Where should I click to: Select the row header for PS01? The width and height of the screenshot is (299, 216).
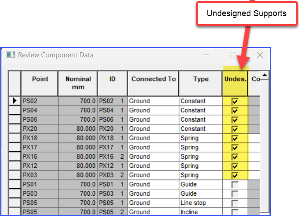click(x=14, y=184)
